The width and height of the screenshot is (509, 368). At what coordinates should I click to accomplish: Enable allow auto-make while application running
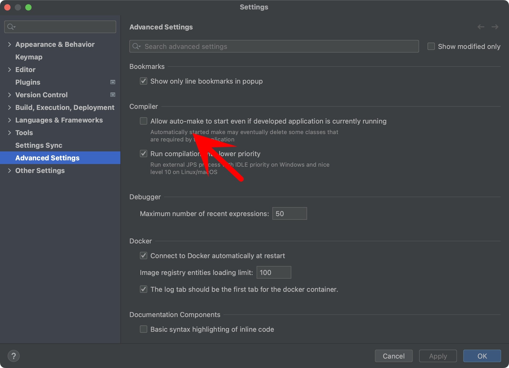144,121
